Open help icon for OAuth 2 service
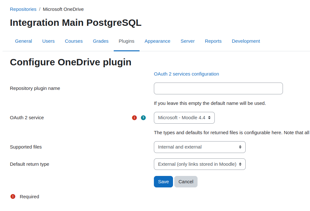310x211 pixels. (x=143, y=118)
